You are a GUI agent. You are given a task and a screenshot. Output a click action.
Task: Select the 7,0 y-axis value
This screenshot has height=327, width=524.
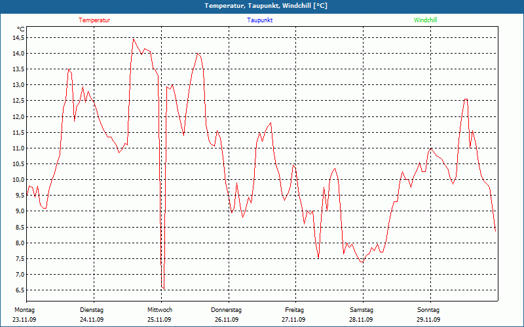(20, 274)
